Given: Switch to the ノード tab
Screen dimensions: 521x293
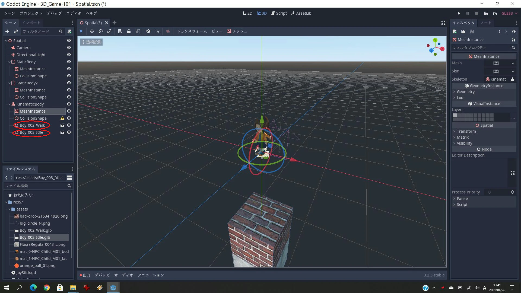Looking at the screenshot, I should pos(486,23).
